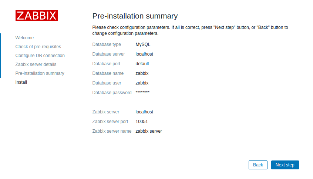Click the Database type label

(x=107, y=44)
